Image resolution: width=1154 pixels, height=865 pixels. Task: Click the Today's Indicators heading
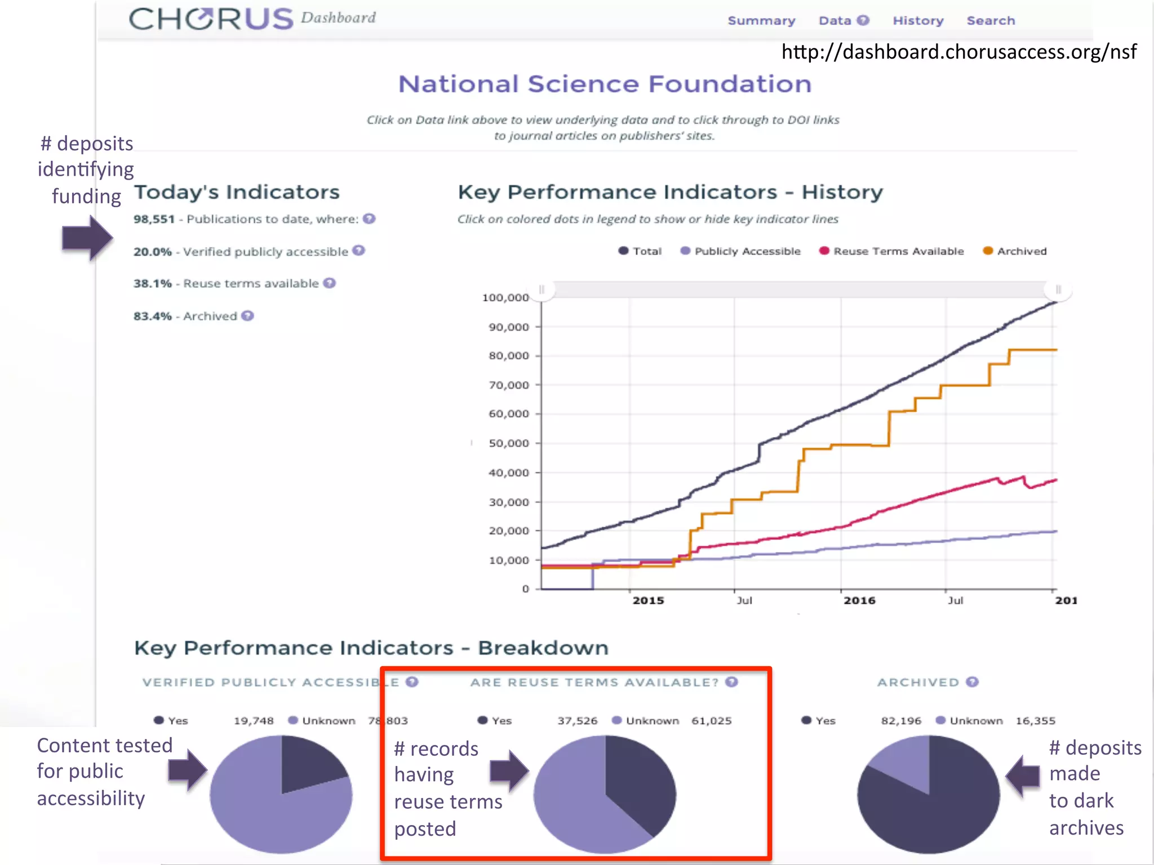coord(237,193)
